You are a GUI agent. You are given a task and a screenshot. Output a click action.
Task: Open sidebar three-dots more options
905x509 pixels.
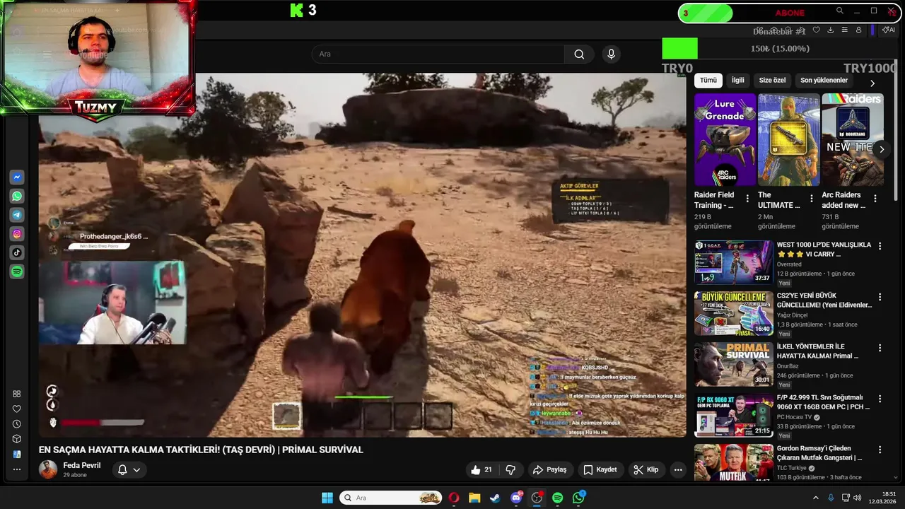click(17, 469)
